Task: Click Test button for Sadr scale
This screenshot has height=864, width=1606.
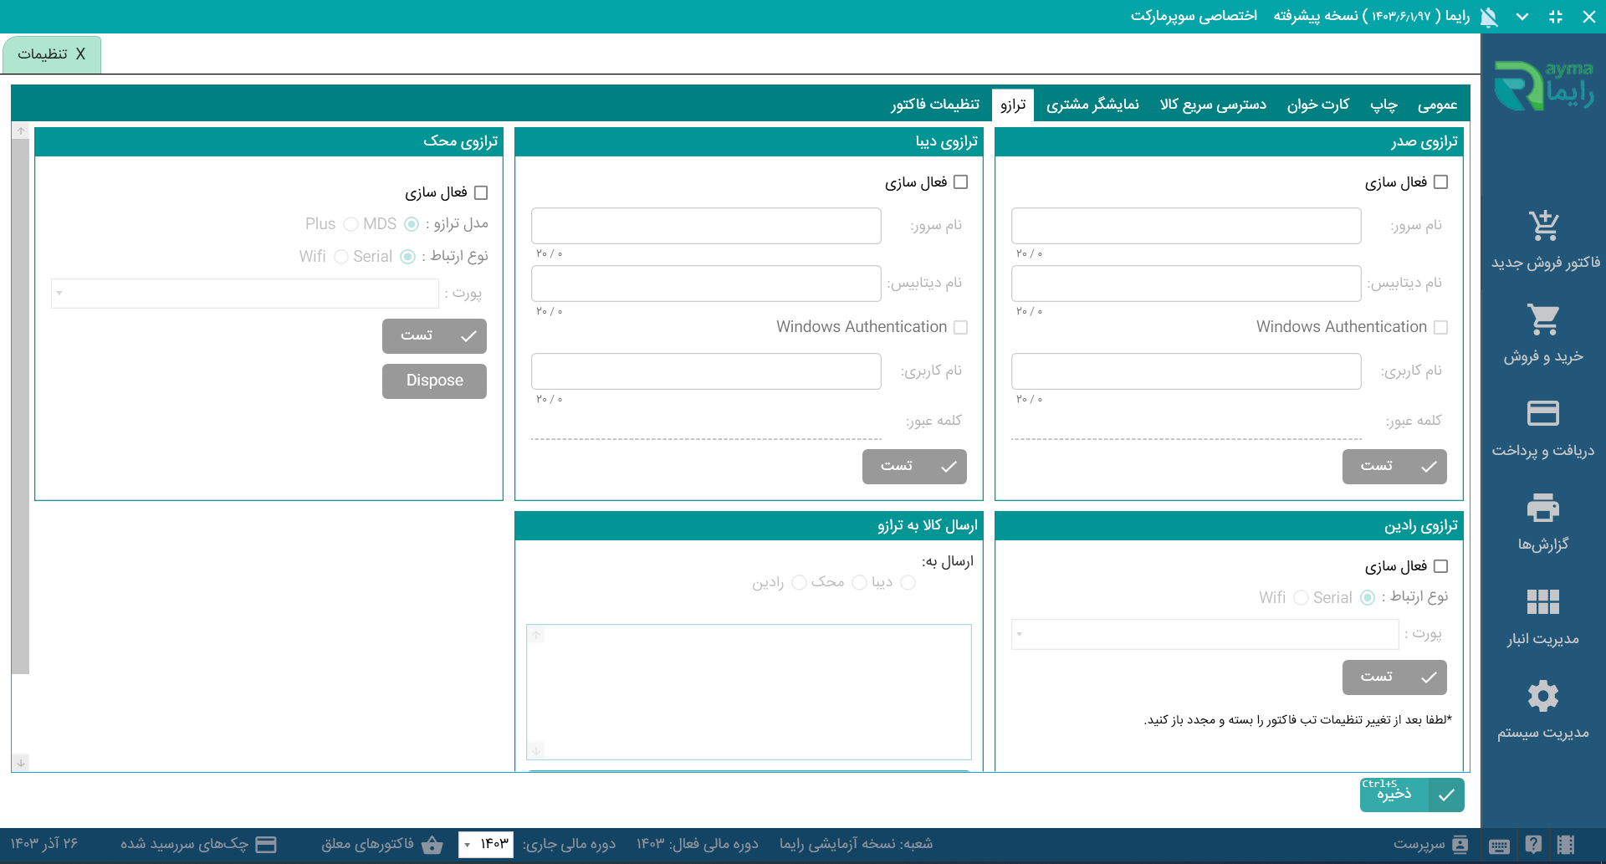Action: coord(1394,467)
